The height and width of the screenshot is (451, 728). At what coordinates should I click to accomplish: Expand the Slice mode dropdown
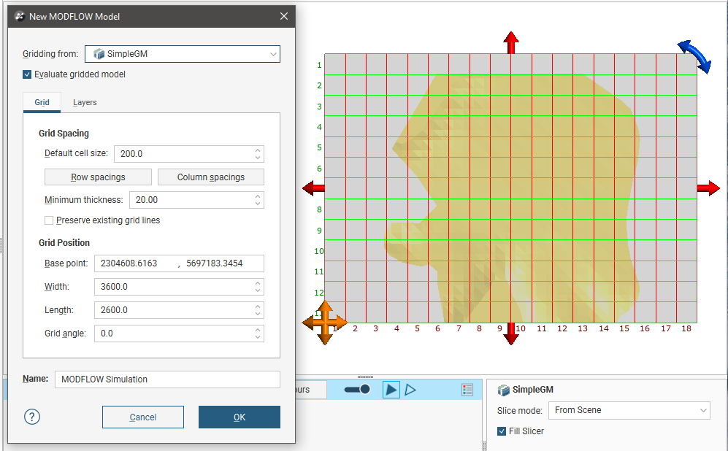click(x=629, y=410)
